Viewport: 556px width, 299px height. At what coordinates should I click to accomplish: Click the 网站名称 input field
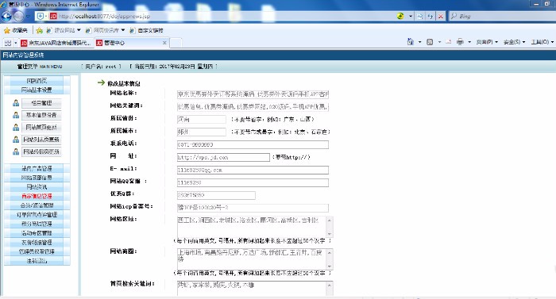(253, 94)
